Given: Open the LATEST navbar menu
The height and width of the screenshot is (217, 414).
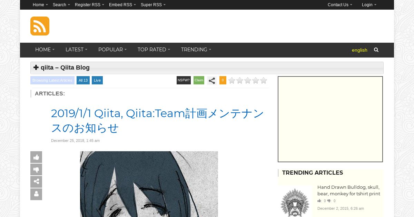Looking at the screenshot, I should 76,50.
